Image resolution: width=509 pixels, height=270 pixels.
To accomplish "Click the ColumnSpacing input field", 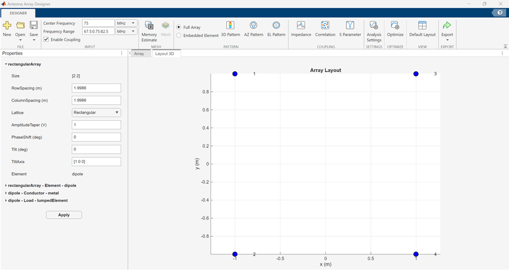I will pyautogui.click(x=96, y=100).
